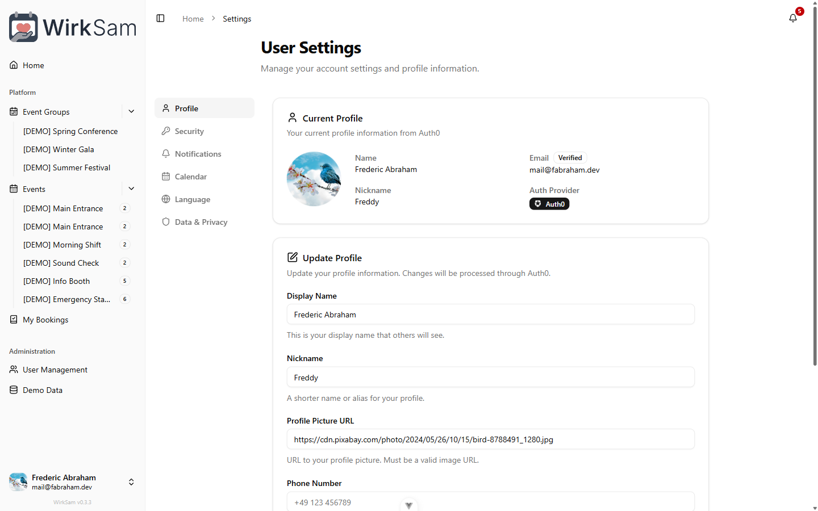Click the Data & Privacy shield icon

(166, 222)
